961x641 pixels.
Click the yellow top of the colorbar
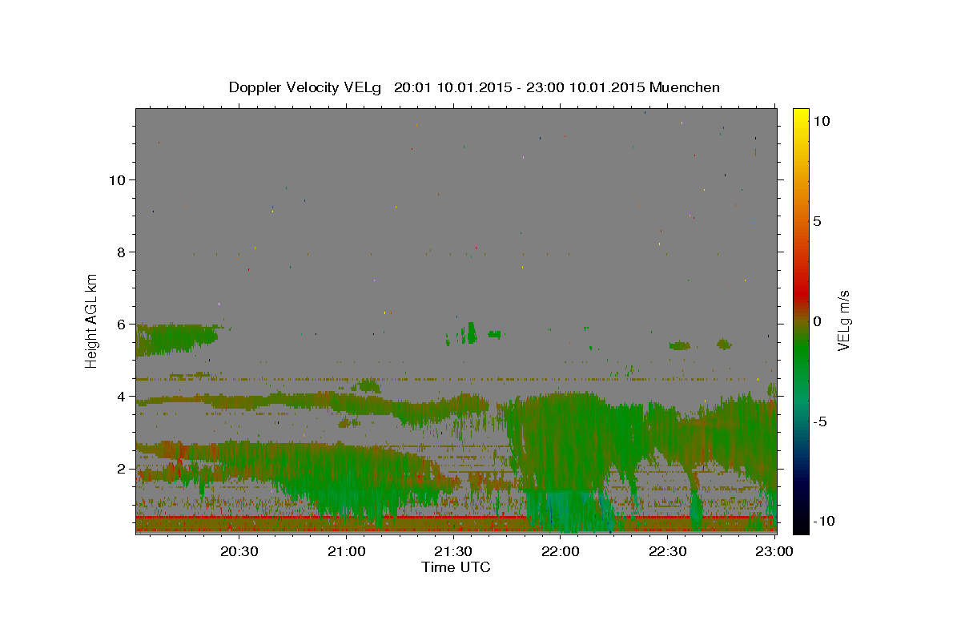(801, 115)
